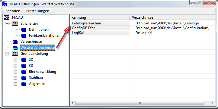
Task: Click the 2D folder icon
Action: click(24, 60)
